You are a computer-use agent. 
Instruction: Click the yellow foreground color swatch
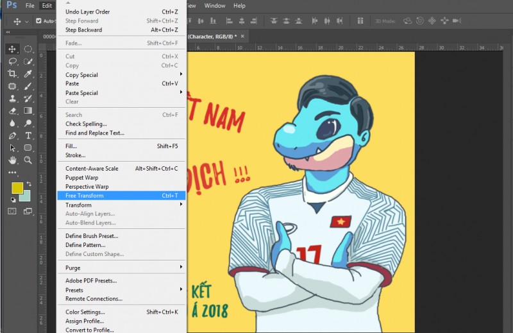pyautogui.click(x=17, y=187)
